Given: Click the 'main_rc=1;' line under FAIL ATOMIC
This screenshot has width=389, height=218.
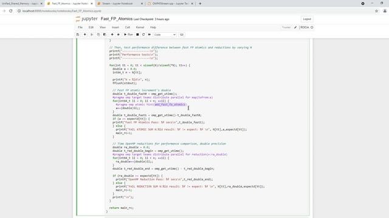Looking at the screenshot, I should click(x=124, y=133).
